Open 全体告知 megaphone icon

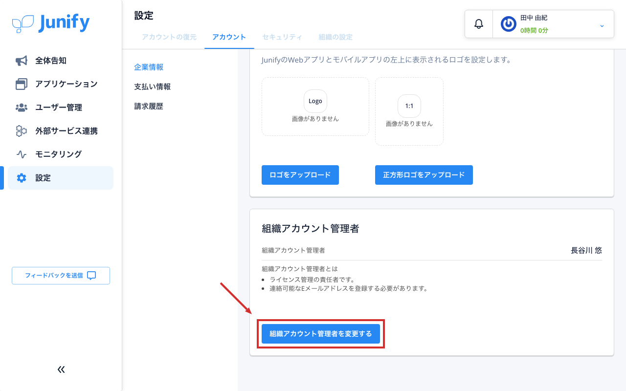pyautogui.click(x=22, y=61)
